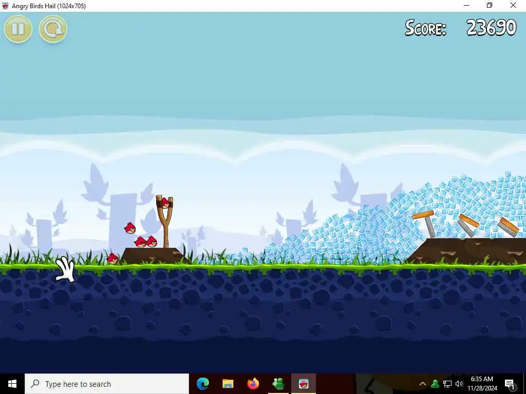
Task: Click the orange wooden plank on the gray stone pillar
Action: (x=423, y=215)
